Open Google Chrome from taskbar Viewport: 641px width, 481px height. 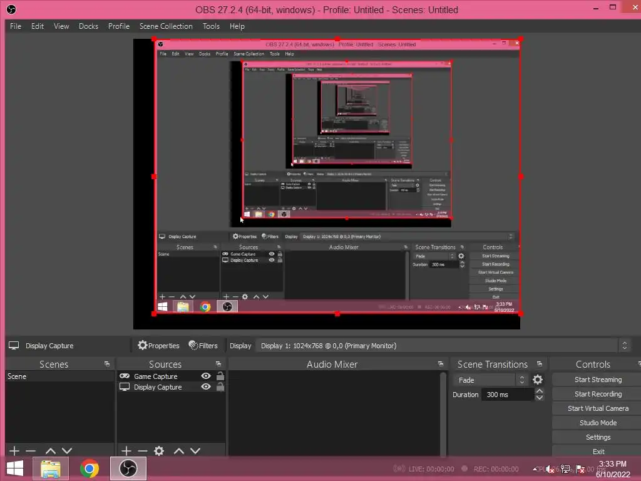[x=90, y=468]
